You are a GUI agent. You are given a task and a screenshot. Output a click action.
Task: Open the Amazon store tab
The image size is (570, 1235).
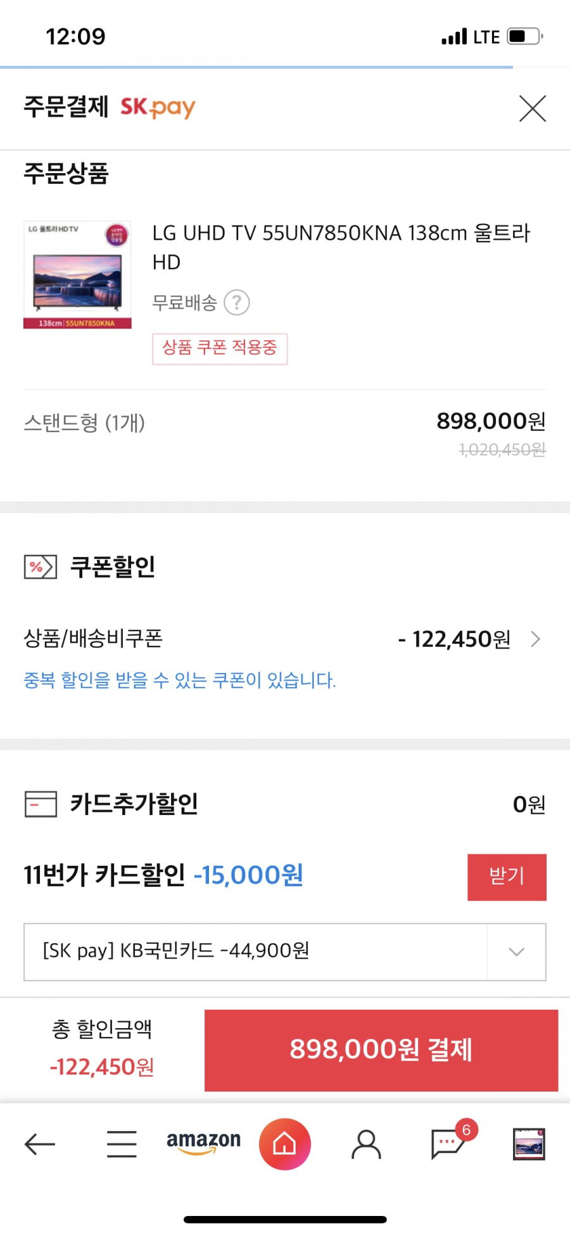coord(203,1142)
